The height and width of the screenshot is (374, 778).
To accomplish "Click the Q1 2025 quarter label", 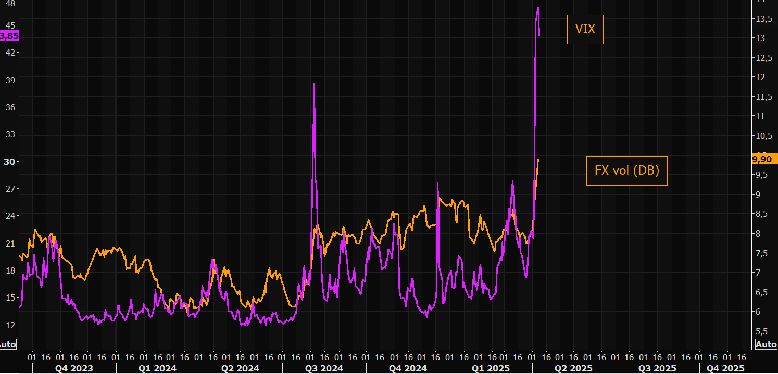I will pyautogui.click(x=491, y=368).
